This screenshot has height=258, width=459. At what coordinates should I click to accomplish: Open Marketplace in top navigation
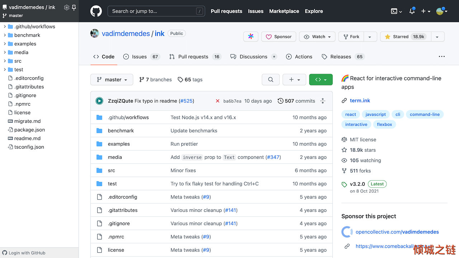(x=284, y=11)
